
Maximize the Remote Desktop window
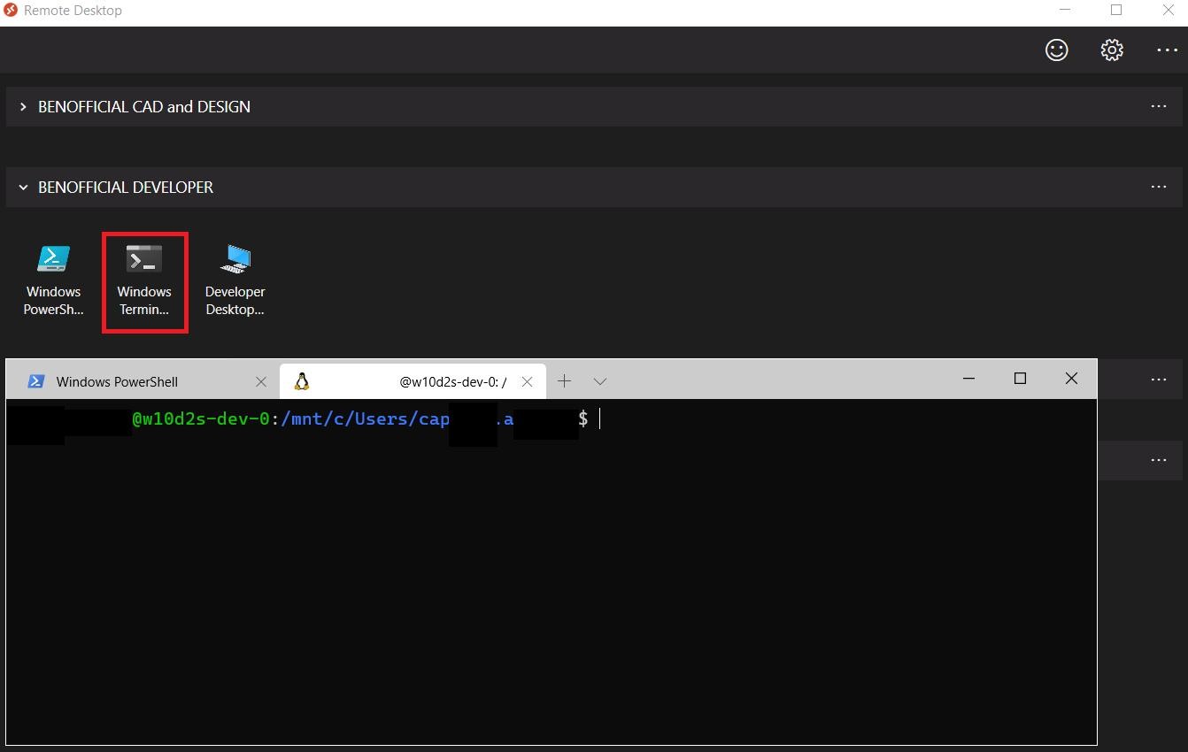tap(1116, 11)
